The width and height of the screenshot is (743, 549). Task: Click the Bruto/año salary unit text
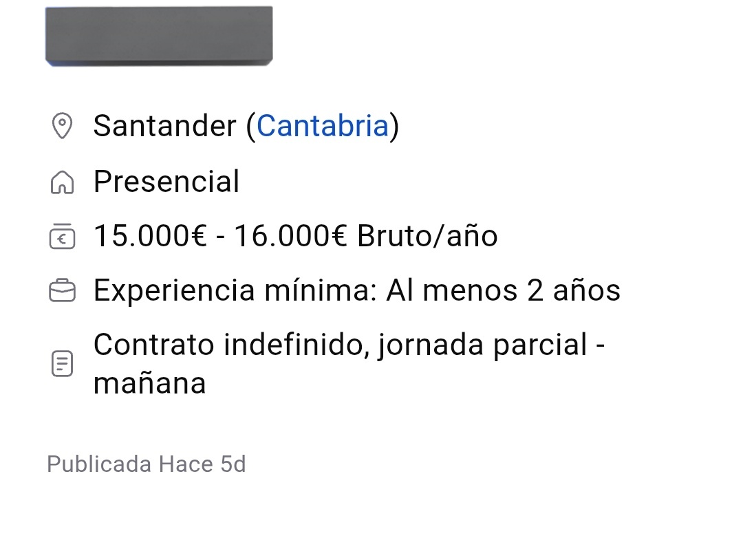click(427, 236)
